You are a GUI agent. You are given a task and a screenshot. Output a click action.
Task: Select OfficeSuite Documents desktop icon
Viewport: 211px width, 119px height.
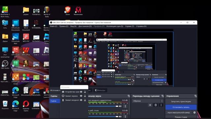15,25
